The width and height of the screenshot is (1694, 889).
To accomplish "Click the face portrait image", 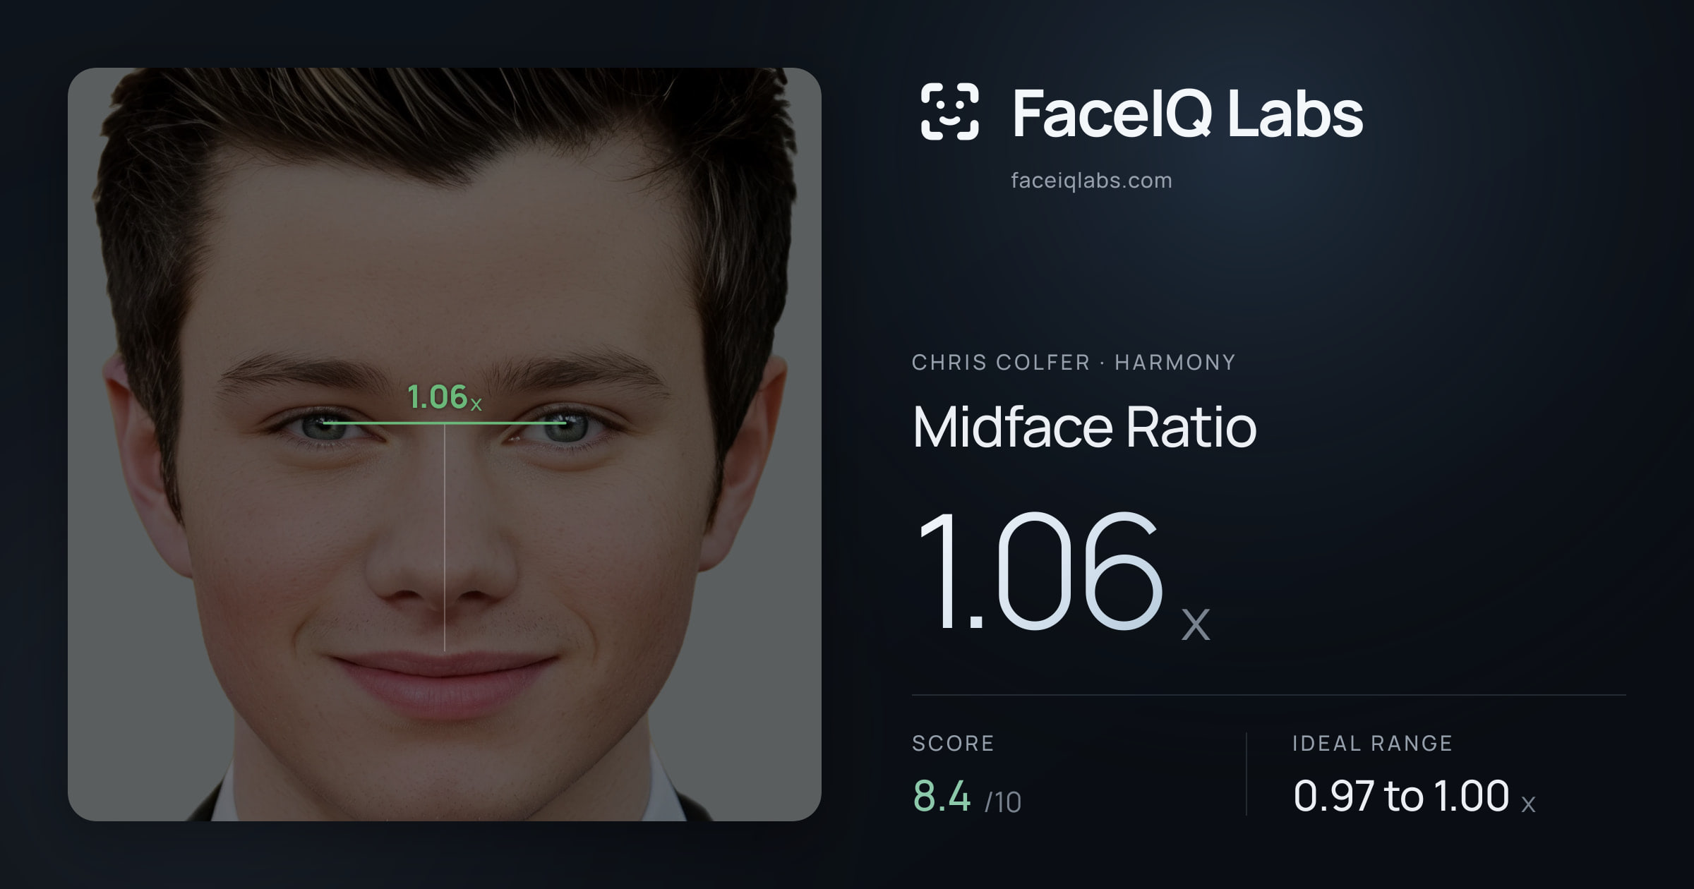I will 445,445.
